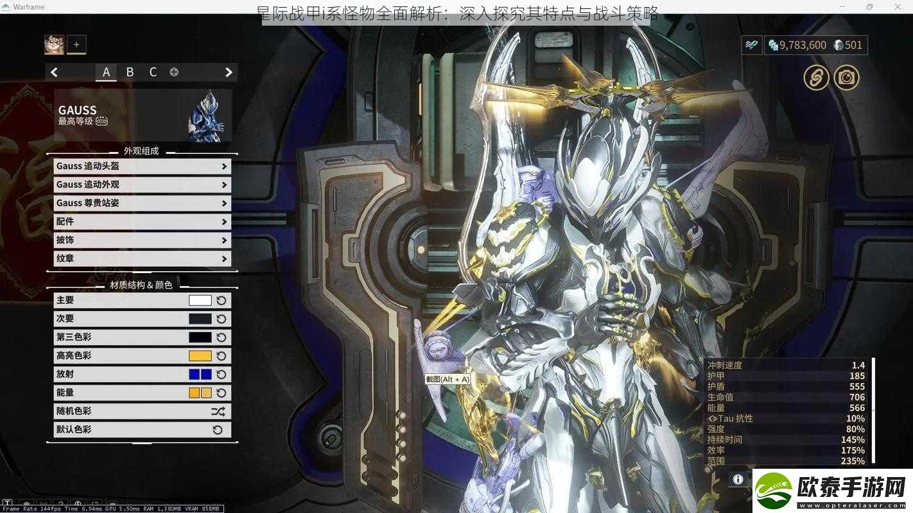
Task: Reset the 主要 primary color
Action: click(222, 300)
